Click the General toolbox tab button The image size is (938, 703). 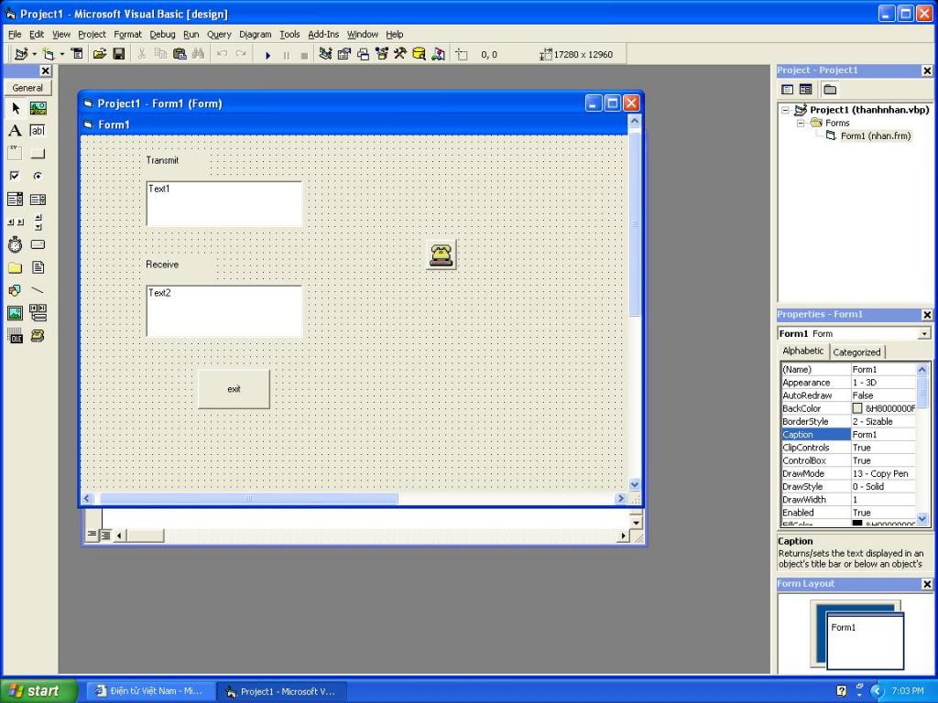point(27,88)
